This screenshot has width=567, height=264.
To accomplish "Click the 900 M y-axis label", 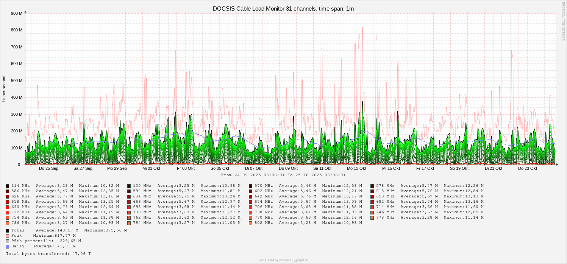I will (17, 13).
